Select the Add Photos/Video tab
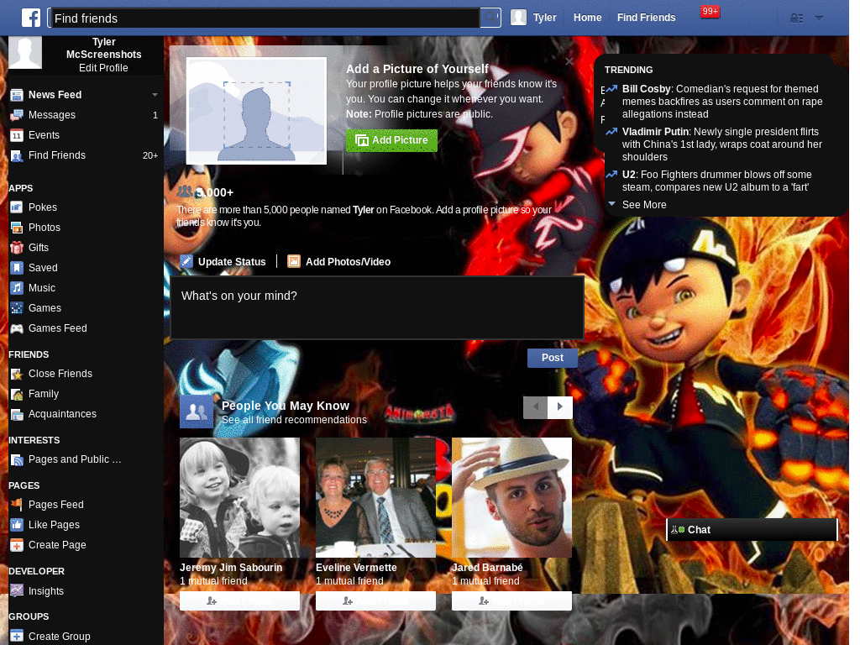860x645 pixels. (x=339, y=262)
